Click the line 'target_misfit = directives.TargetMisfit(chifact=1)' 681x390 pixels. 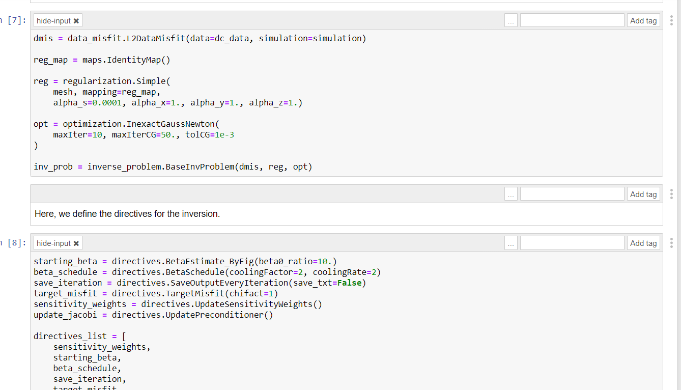pyautogui.click(x=156, y=294)
